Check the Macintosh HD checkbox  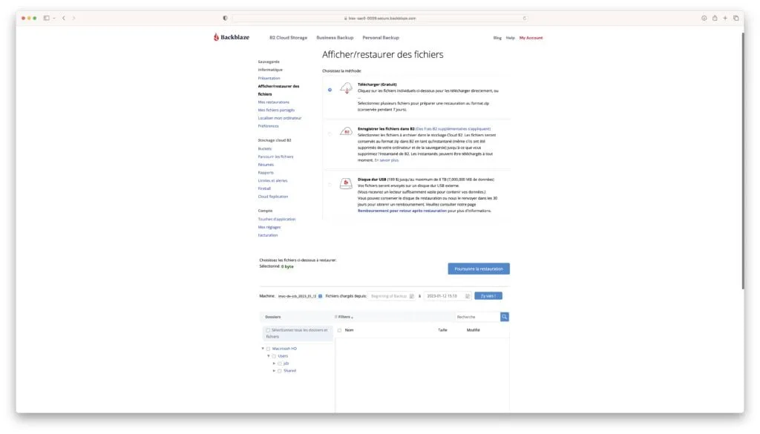pos(269,348)
